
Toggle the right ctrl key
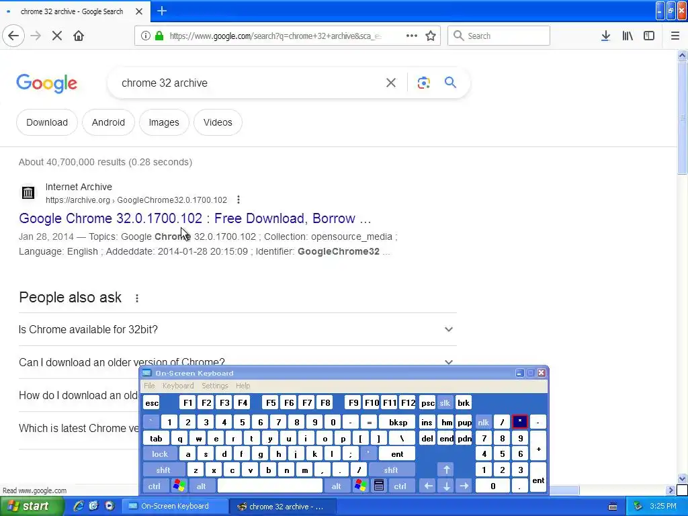pos(400,486)
